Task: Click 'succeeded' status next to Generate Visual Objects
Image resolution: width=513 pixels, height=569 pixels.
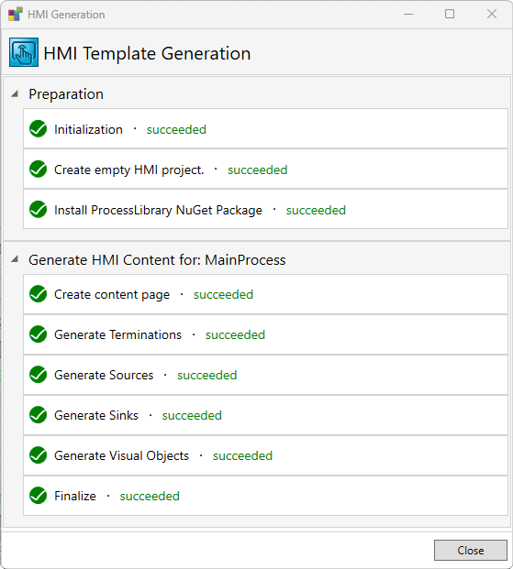Action: pyautogui.click(x=242, y=455)
